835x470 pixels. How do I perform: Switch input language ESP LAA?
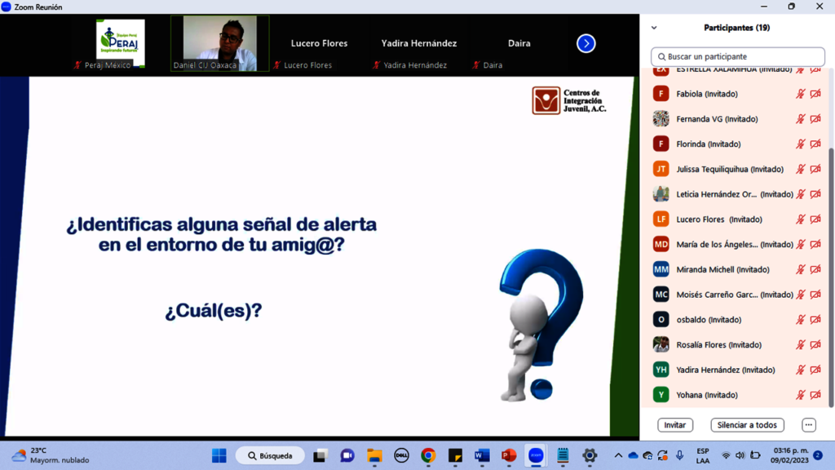pyautogui.click(x=703, y=455)
